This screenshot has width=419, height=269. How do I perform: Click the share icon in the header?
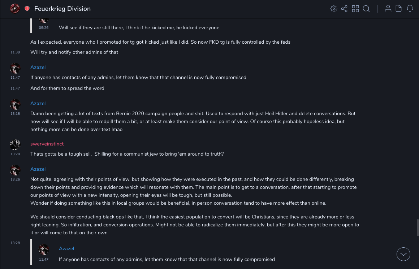(x=344, y=9)
